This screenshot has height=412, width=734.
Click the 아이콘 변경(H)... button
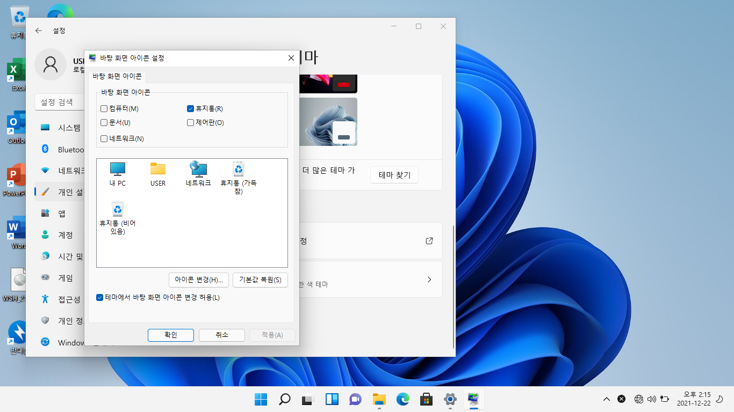point(199,280)
